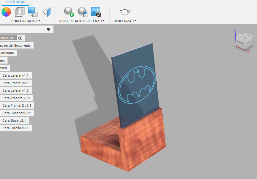Open the Appearance color wheel tool
Viewport: 257px width, 179px height.
[6, 12]
